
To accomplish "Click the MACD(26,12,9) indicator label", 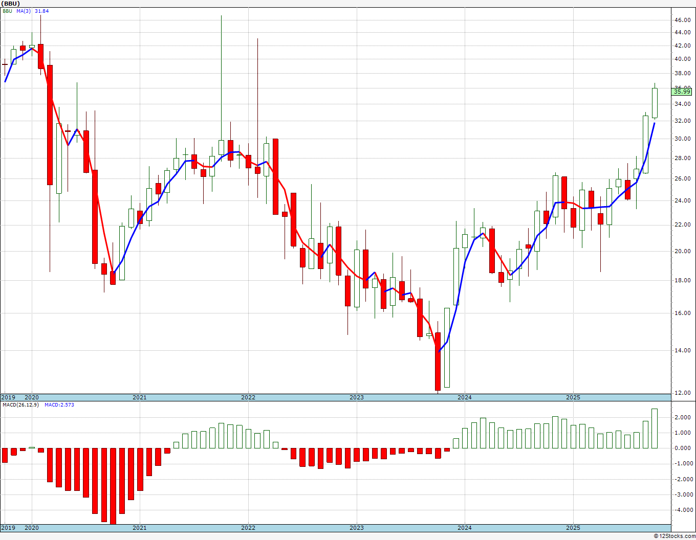I will coord(21,405).
